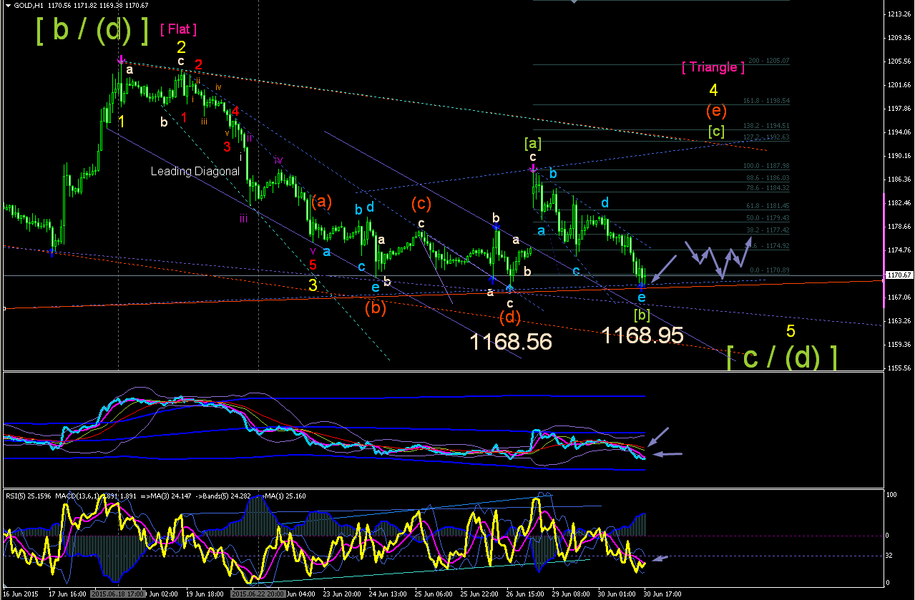Viewport: 915px width, 600px height.
Task: Click price scale value 1194.06
Action: tap(899, 132)
